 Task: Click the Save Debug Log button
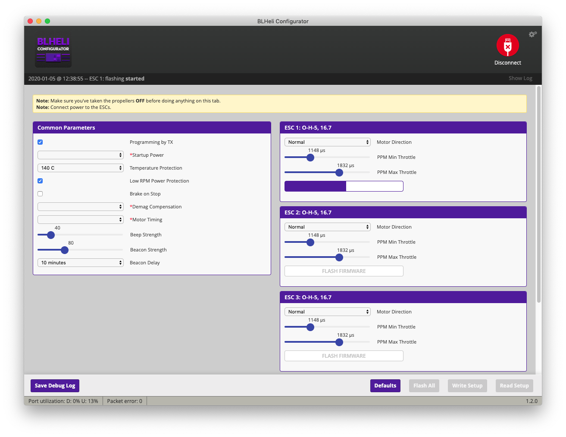click(x=55, y=386)
